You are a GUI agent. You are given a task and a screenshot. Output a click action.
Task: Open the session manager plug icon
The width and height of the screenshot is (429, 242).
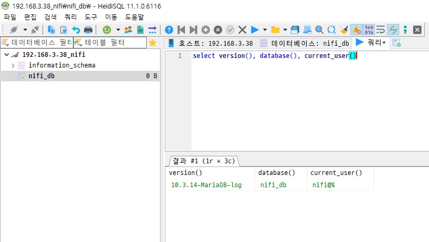(14, 30)
